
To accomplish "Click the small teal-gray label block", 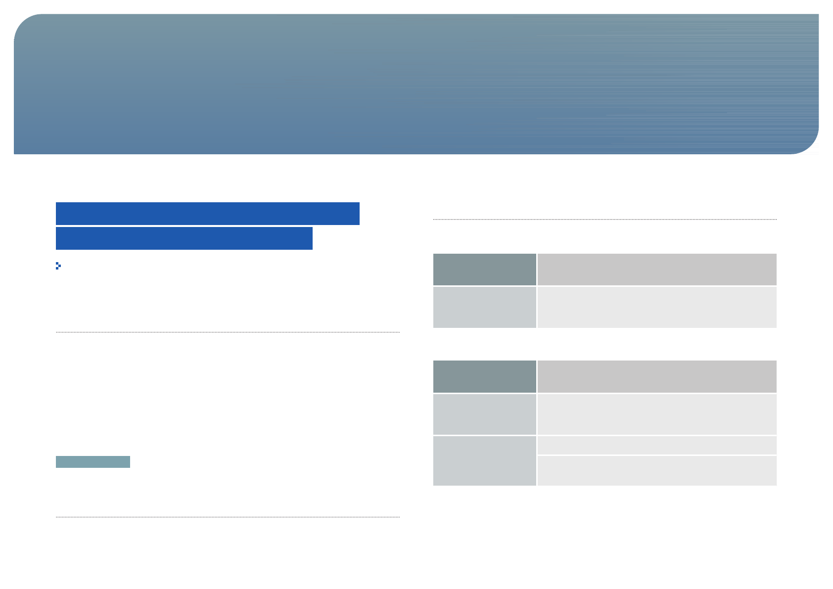I will pyautogui.click(x=93, y=462).
